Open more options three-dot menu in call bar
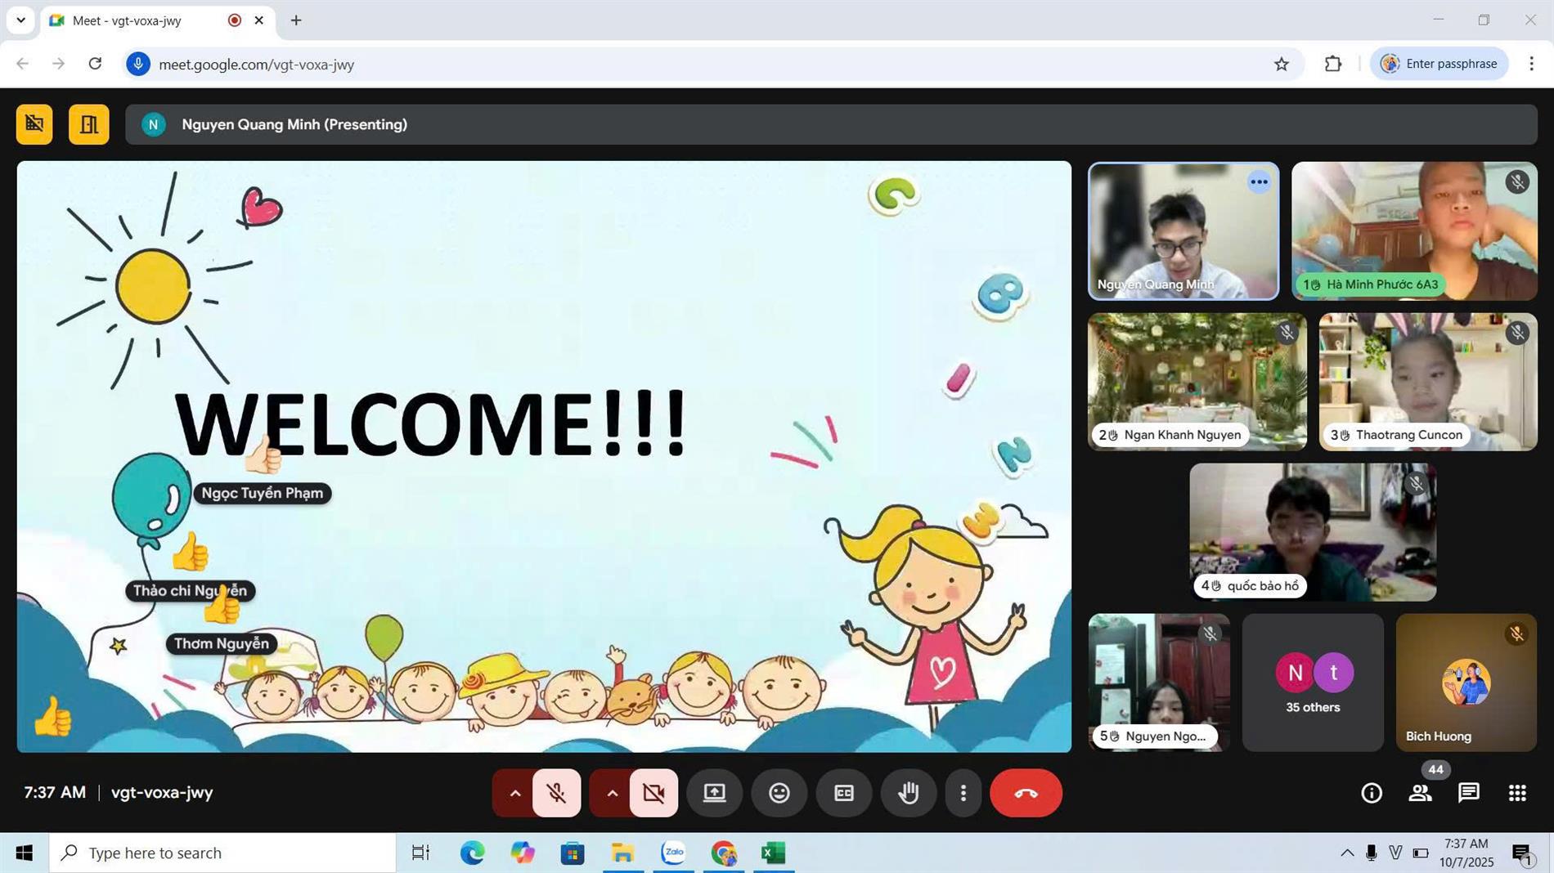1554x873 pixels. (x=963, y=793)
